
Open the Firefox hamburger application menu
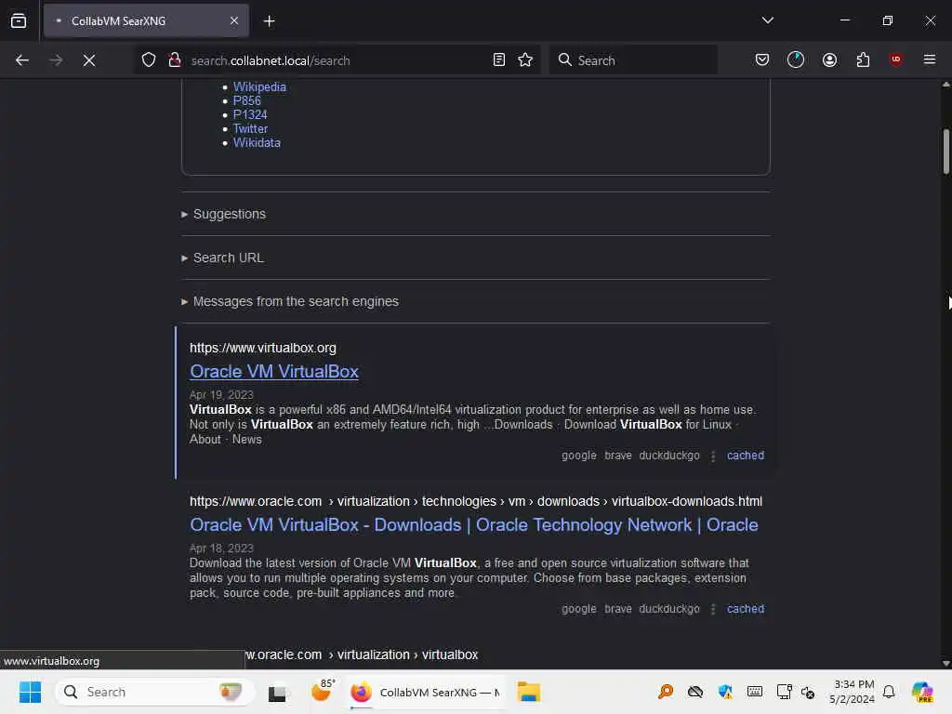[929, 59]
